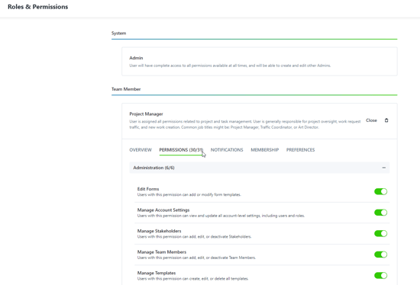This screenshot has height=285, width=420.
Task: Delete the Project Manager role via trash icon
Action: click(x=386, y=120)
